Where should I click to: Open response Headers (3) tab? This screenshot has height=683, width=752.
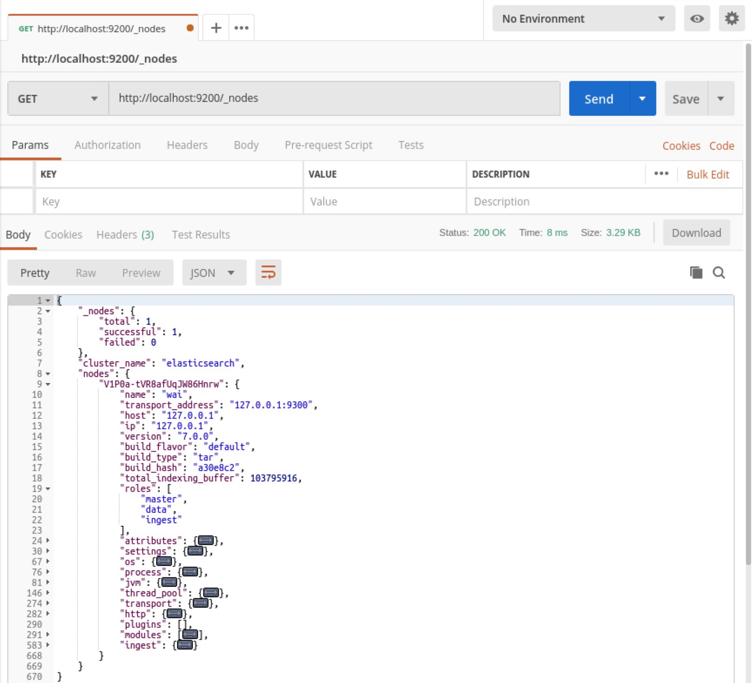tap(125, 235)
